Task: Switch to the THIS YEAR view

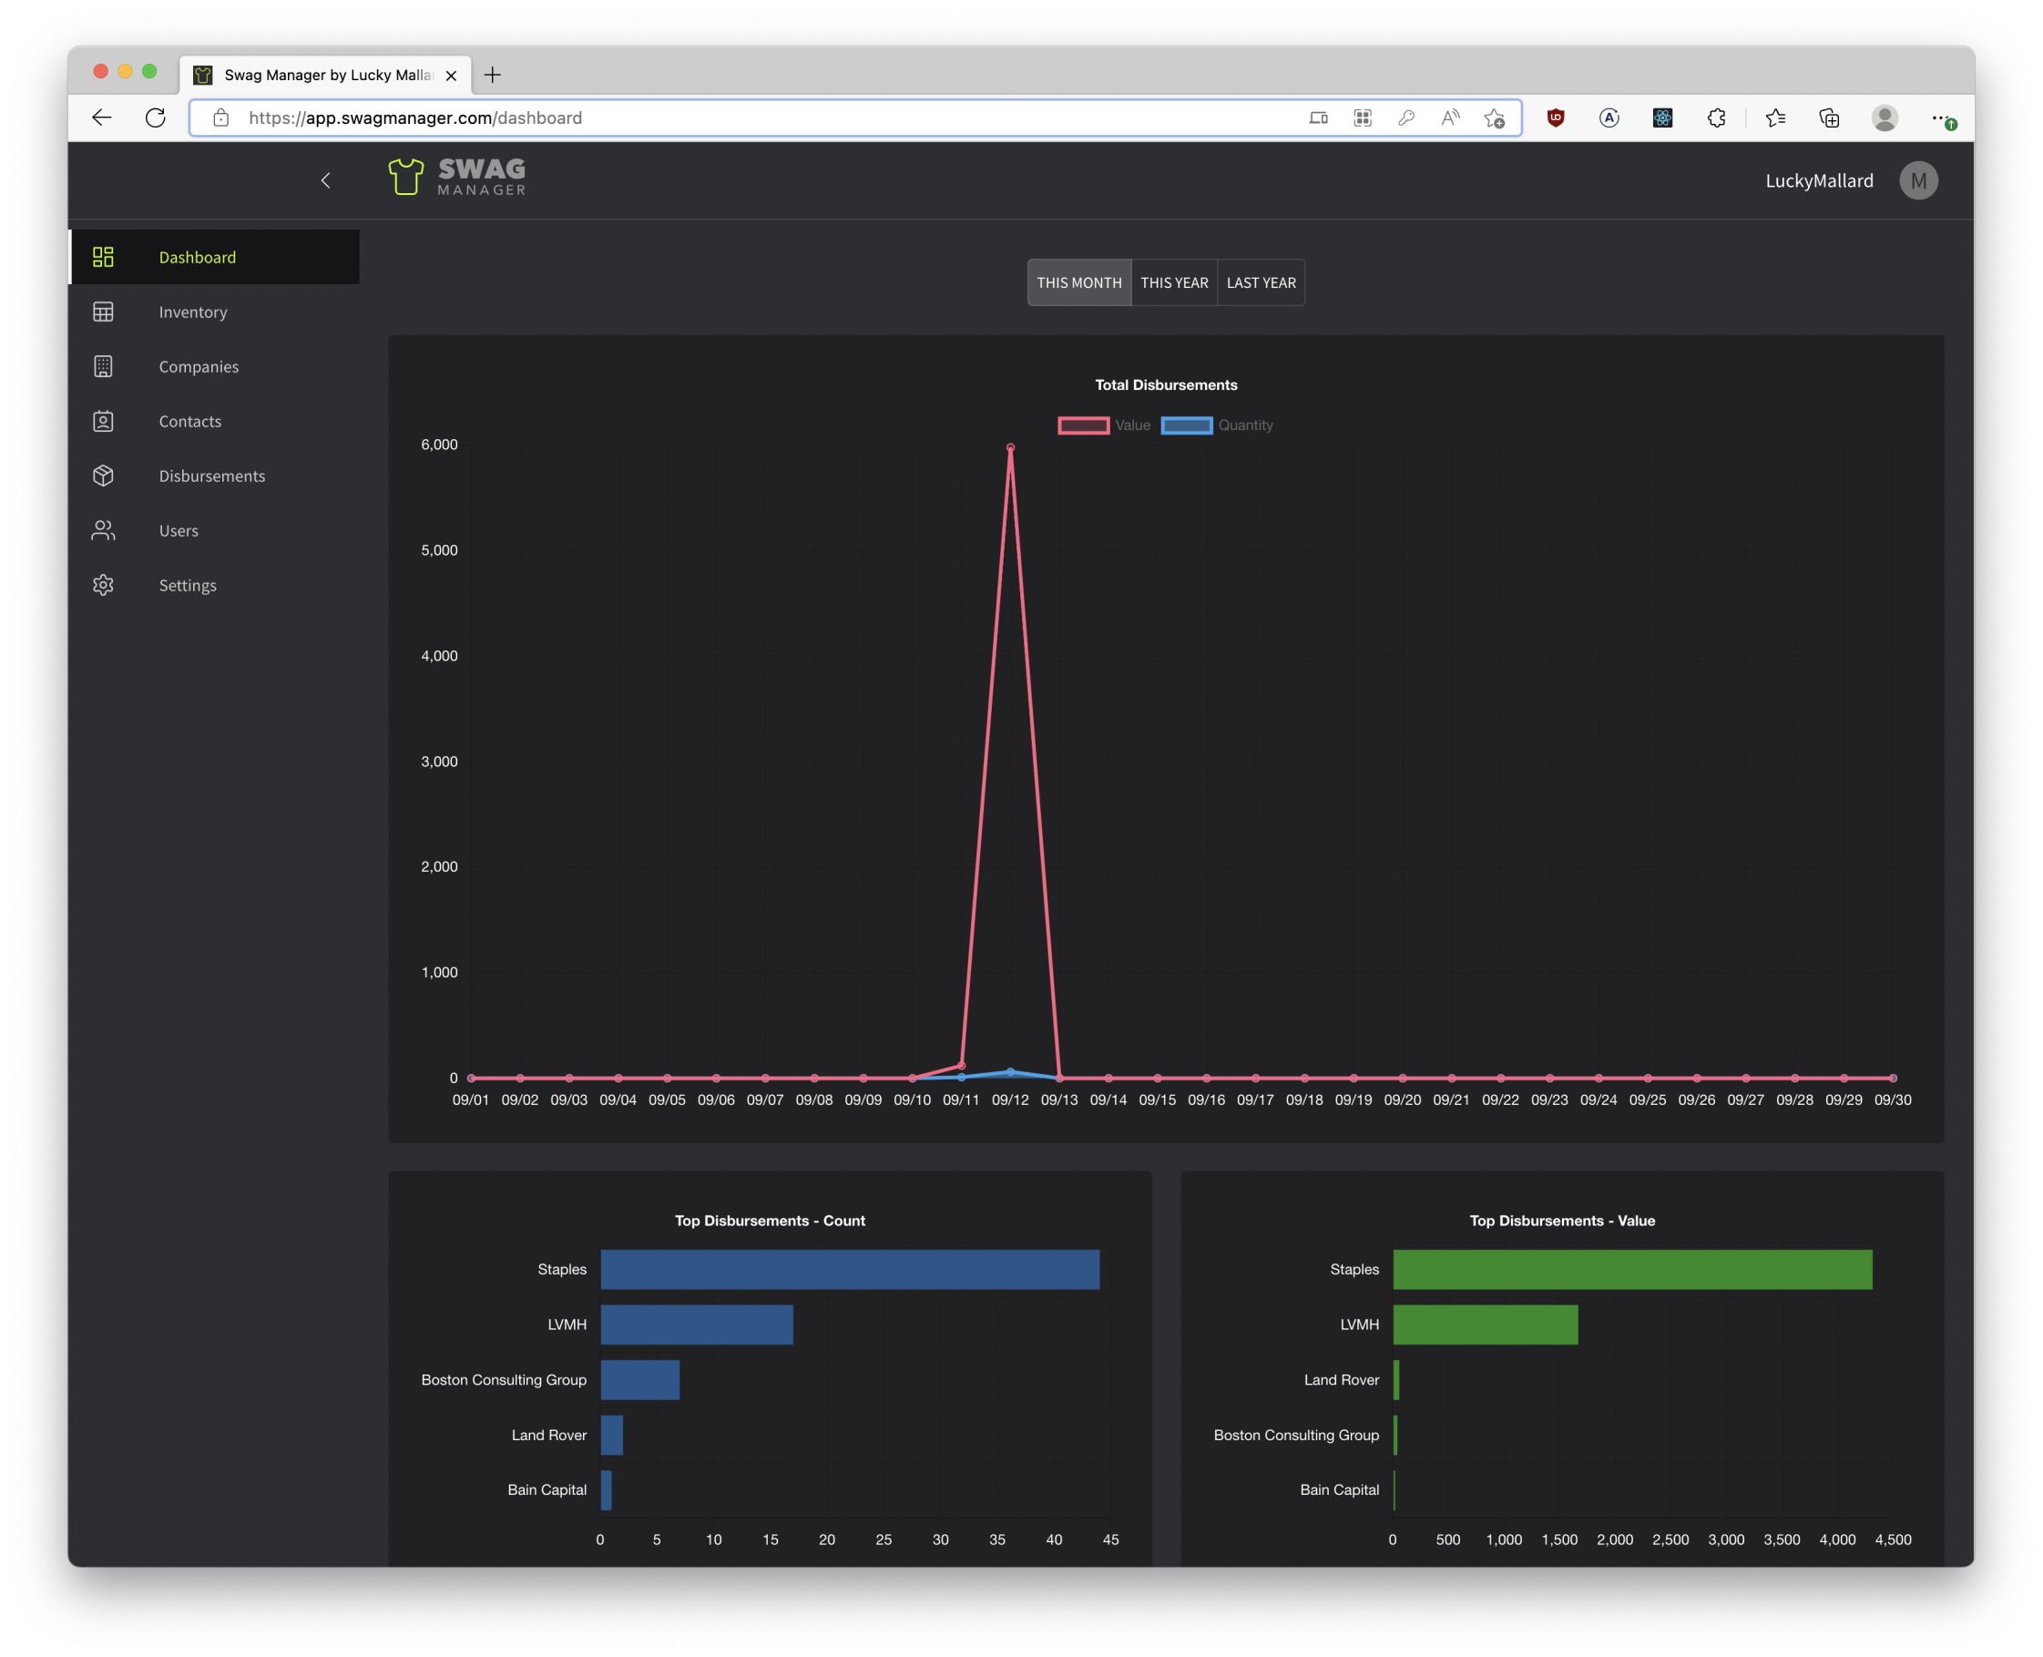Action: pos(1174,282)
